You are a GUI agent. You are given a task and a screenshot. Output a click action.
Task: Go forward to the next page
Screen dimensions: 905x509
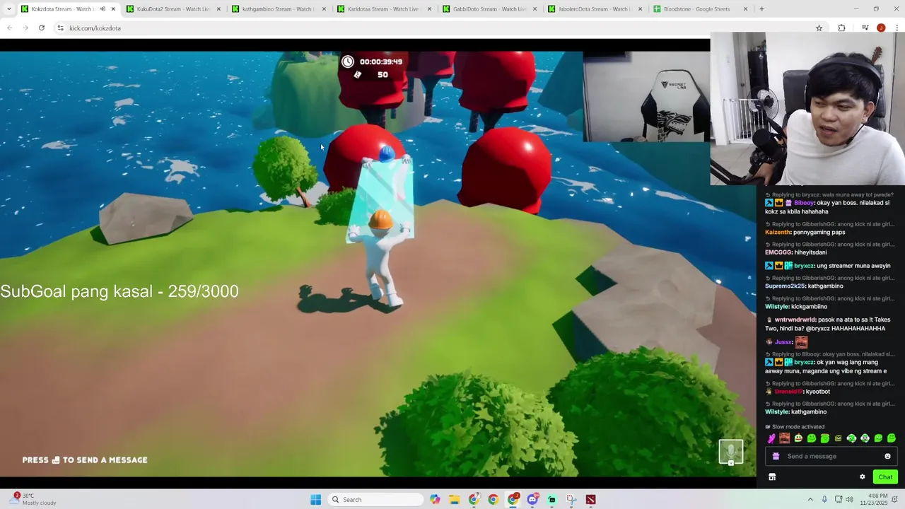coord(25,28)
